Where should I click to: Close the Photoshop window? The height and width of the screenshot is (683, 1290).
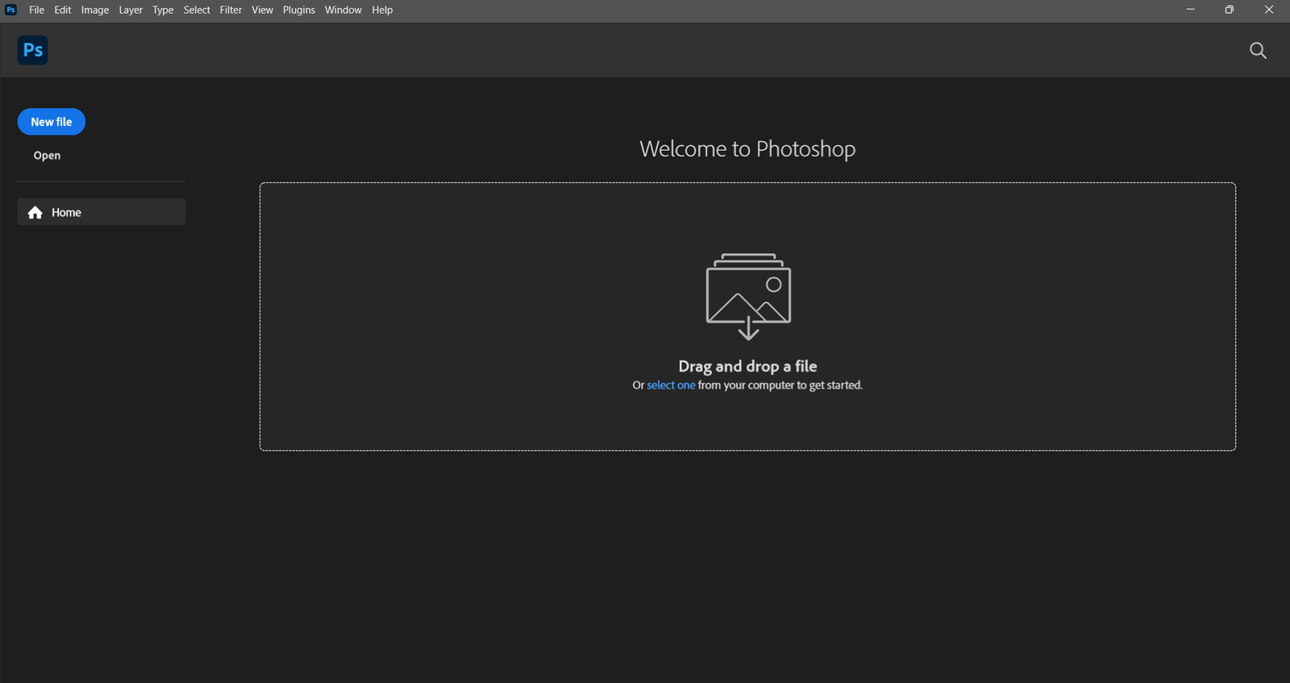tap(1269, 10)
